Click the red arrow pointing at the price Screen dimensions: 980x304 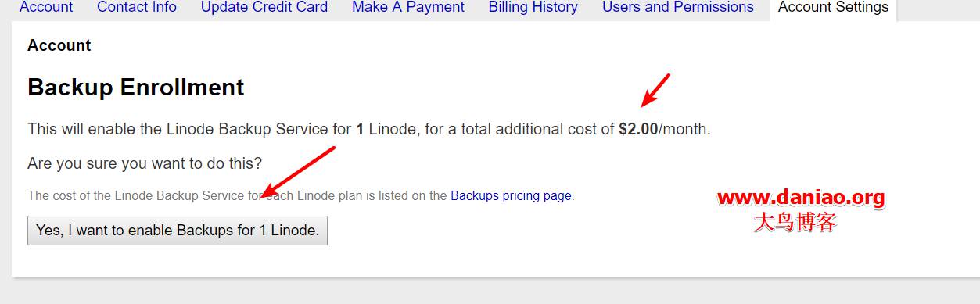click(x=655, y=90)
